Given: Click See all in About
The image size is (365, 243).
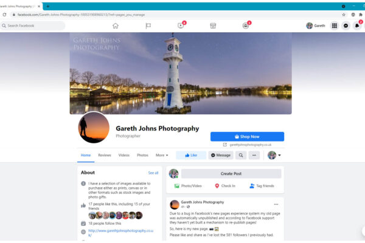Looking at the screenshot, I should (x=153, y=173).
